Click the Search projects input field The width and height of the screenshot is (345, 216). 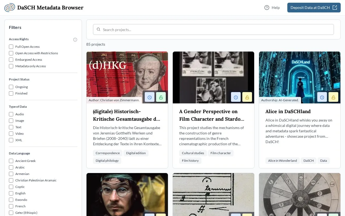pyautogui.click(x=213, y=29)
